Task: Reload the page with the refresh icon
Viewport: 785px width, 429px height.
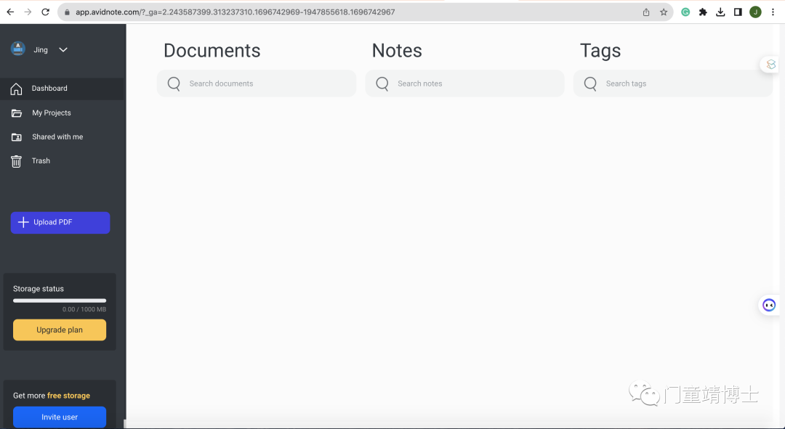Action: click(x=46, y=12)
